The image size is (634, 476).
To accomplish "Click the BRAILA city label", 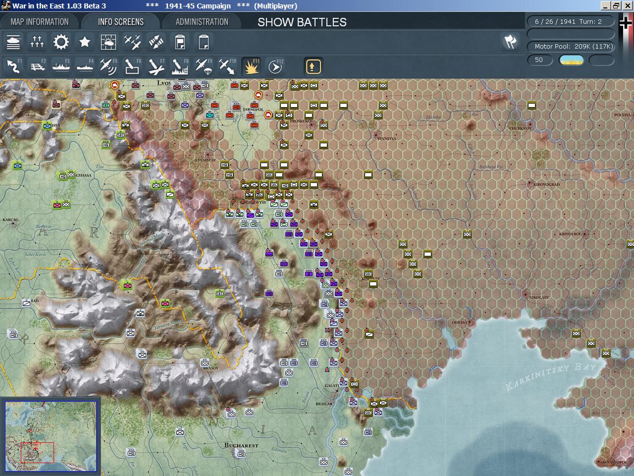I will coord(322,404).
